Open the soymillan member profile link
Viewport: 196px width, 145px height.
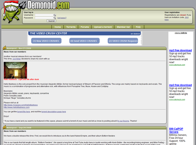[x=17, y=59]
